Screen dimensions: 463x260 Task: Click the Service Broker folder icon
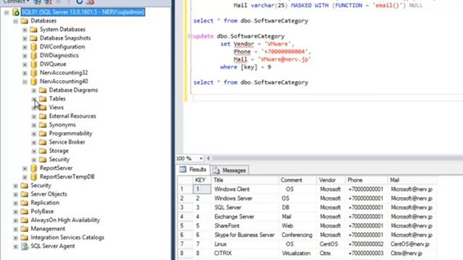click(x=43, y=142)
